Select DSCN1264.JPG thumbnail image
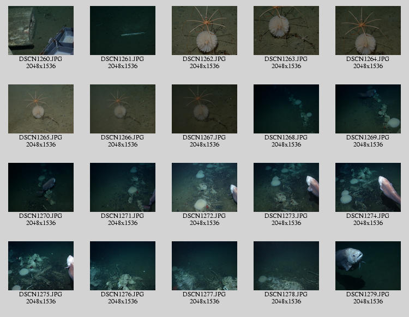Screen dimensions: 409x317 pyautogui.click(x=368, y=31)
